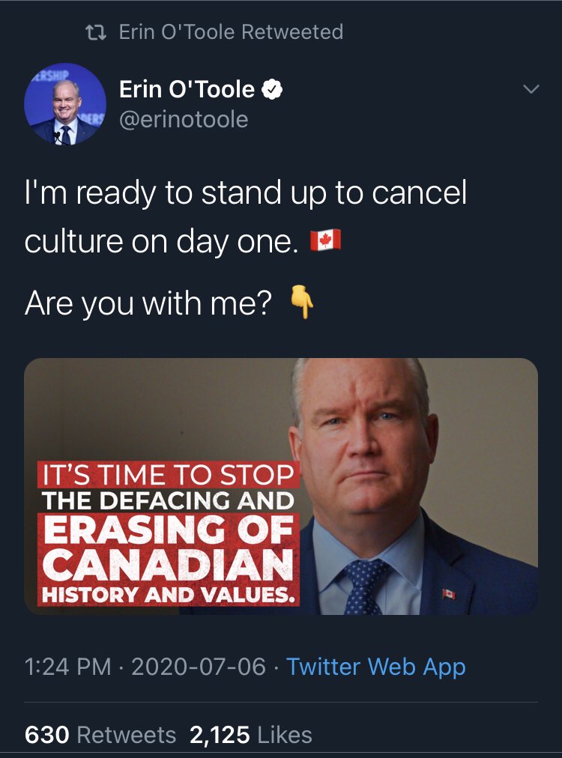
Task: Open the Twitter Web App source link
Action: coord(376,667)
